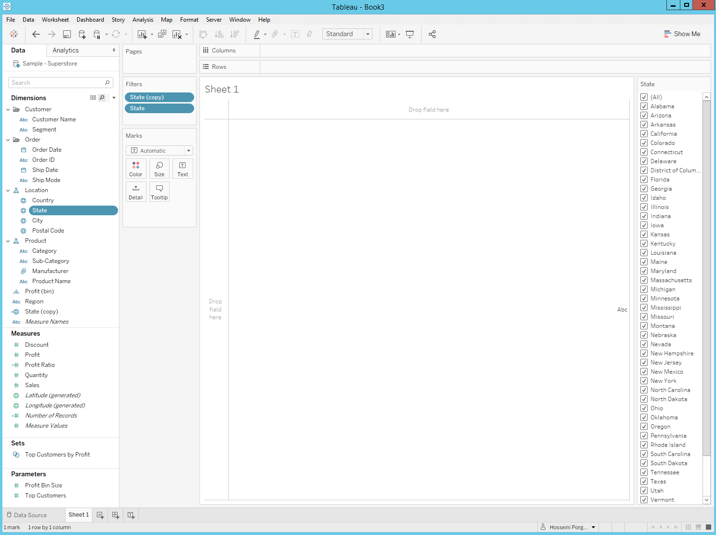Click the Redo forward arrow
The image size is (716, 535).
[x=52, y=34]
